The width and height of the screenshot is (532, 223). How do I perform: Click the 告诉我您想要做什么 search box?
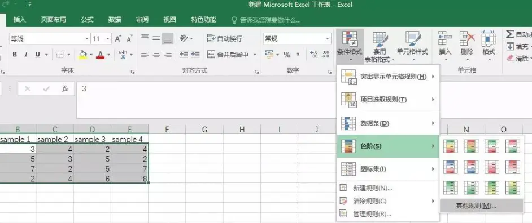(x=266, y=20)
